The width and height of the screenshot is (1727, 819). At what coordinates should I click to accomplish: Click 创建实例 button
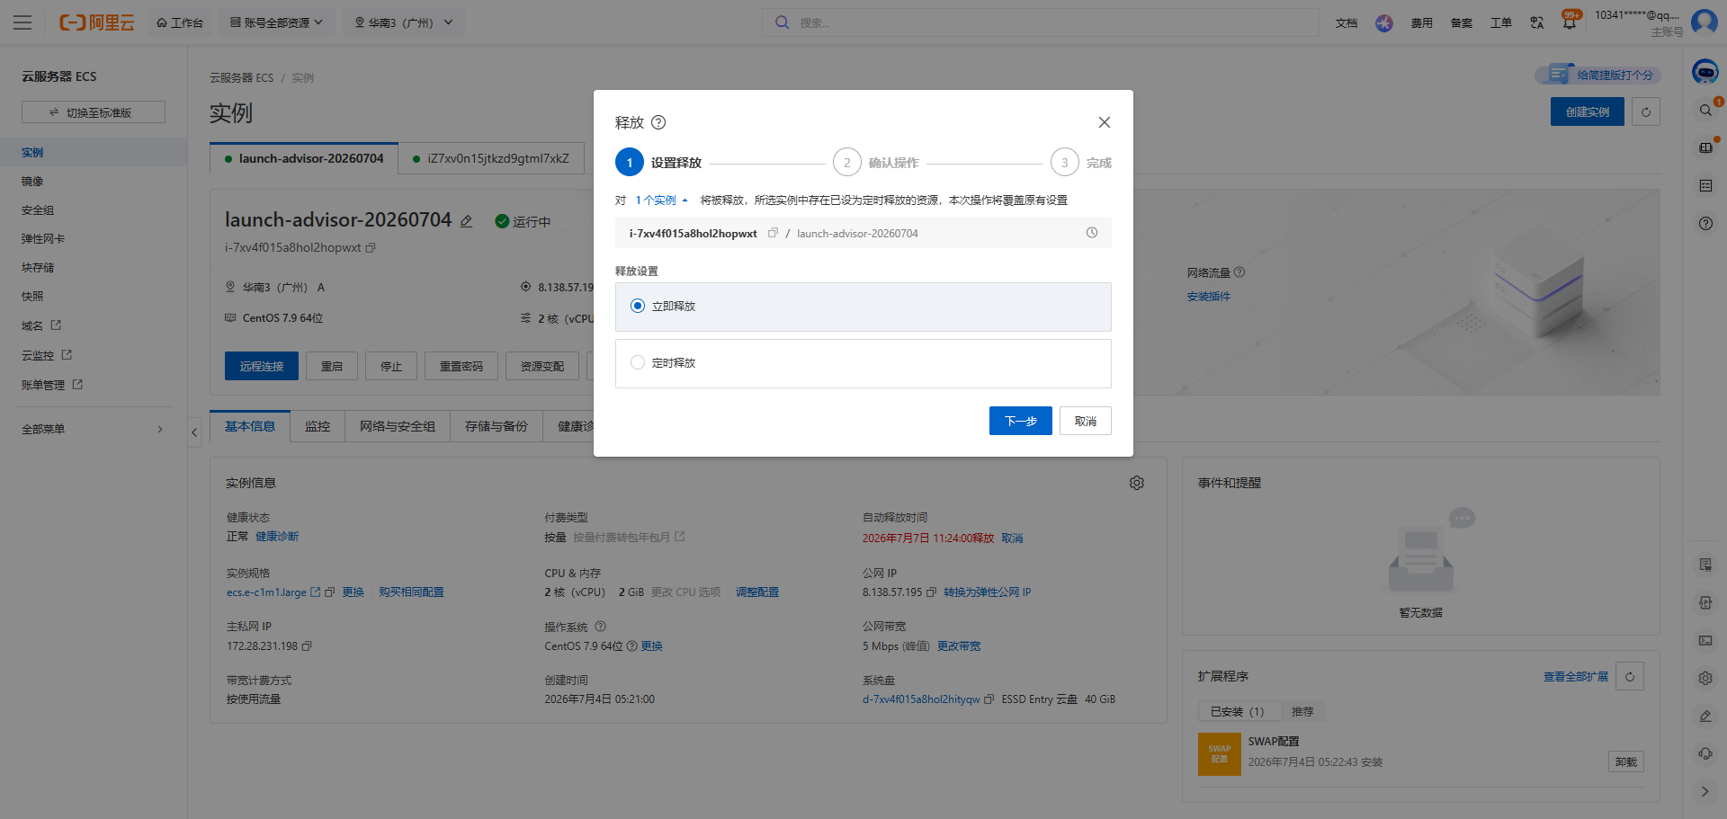[x=1588, y=111]
